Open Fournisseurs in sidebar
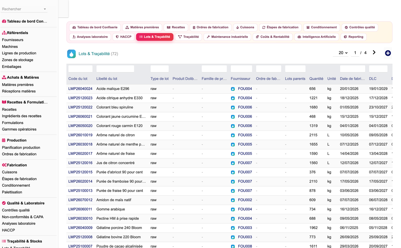This screenshot has width=401, height=248. pyautogui.click(x=13, y=40)
